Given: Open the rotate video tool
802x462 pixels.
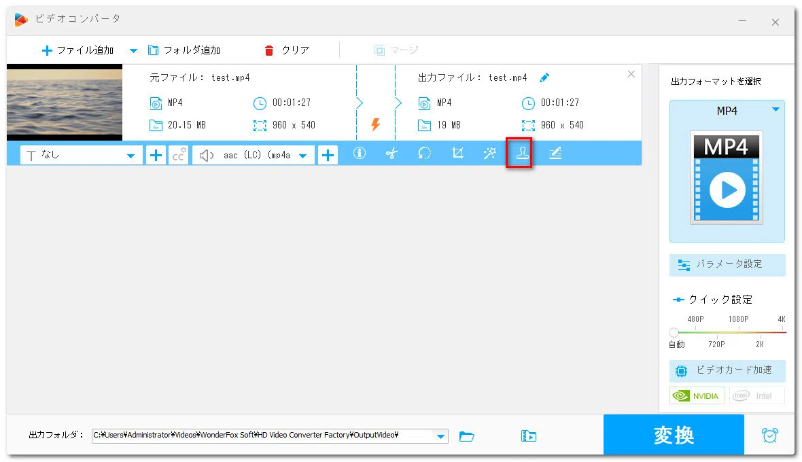Looking at the screenshot, I should [x=425, y=154].
